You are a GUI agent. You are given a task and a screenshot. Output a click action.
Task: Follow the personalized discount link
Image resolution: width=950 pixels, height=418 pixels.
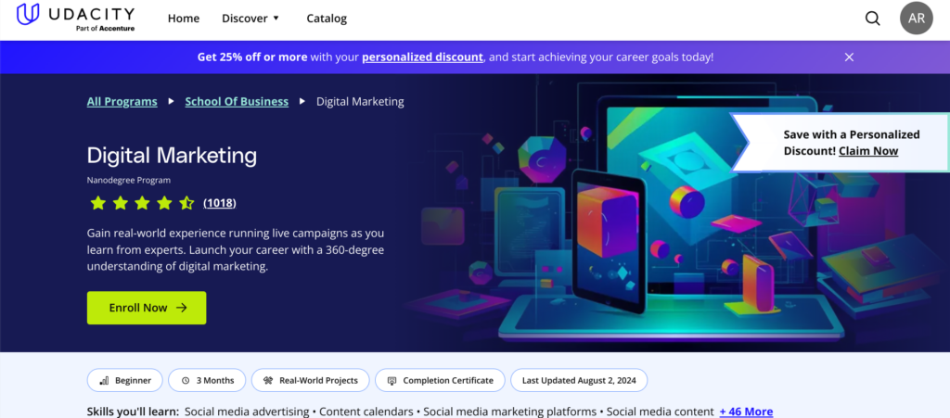click(422, 57)
